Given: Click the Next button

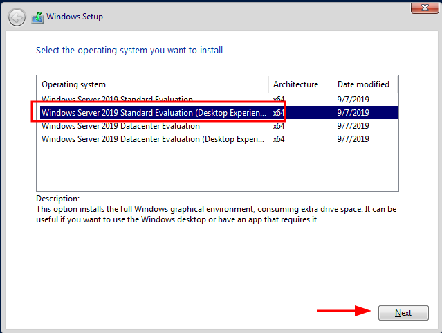Looking at the screenshot, I should point(403,313).
